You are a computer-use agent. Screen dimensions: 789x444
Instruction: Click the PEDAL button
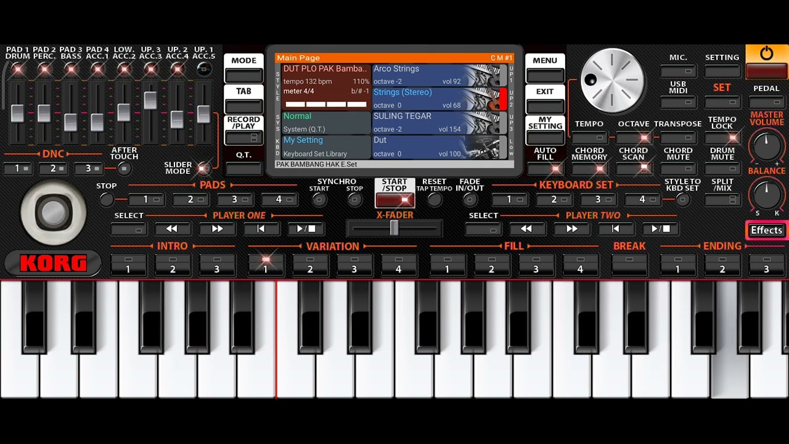tap(766, 102)
